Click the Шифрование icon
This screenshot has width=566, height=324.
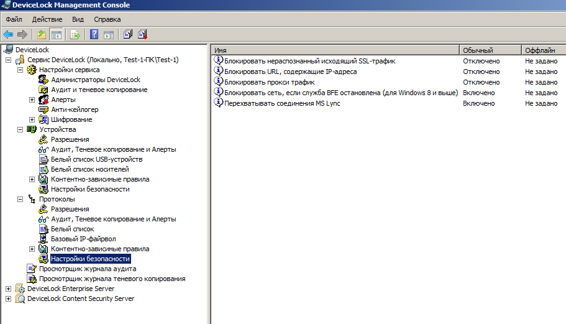point(43,119)
